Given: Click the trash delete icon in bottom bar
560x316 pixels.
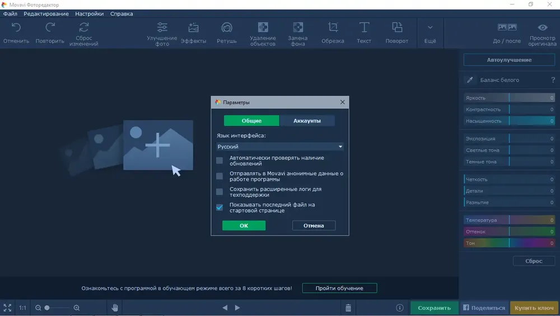Looking at the screenshot, I should point(348,308).
